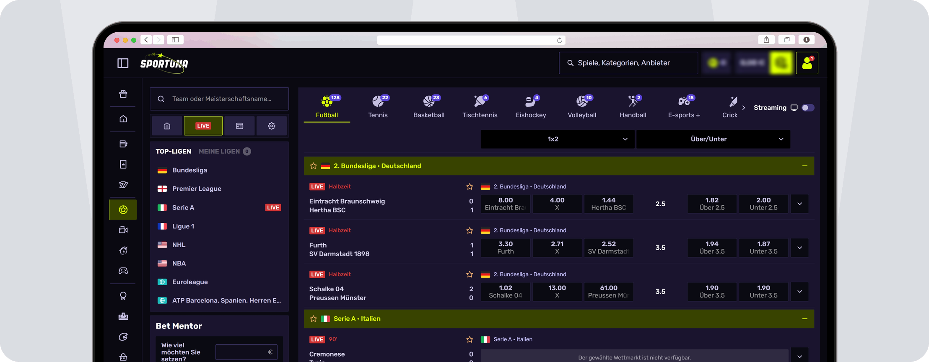Open the live camera sidebar icon

pyautogui.click(x=123, y=230)
